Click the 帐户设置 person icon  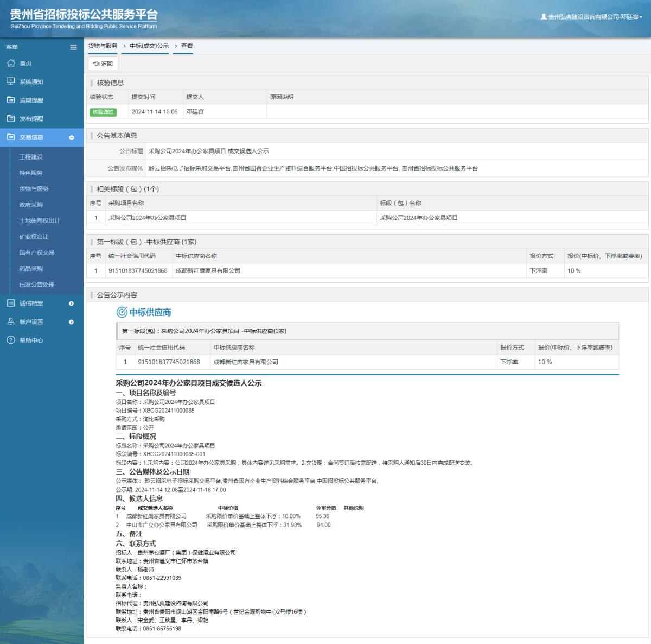11,321
